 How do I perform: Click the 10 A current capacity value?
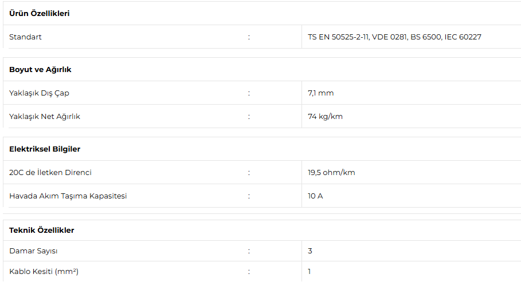(315, 196)
